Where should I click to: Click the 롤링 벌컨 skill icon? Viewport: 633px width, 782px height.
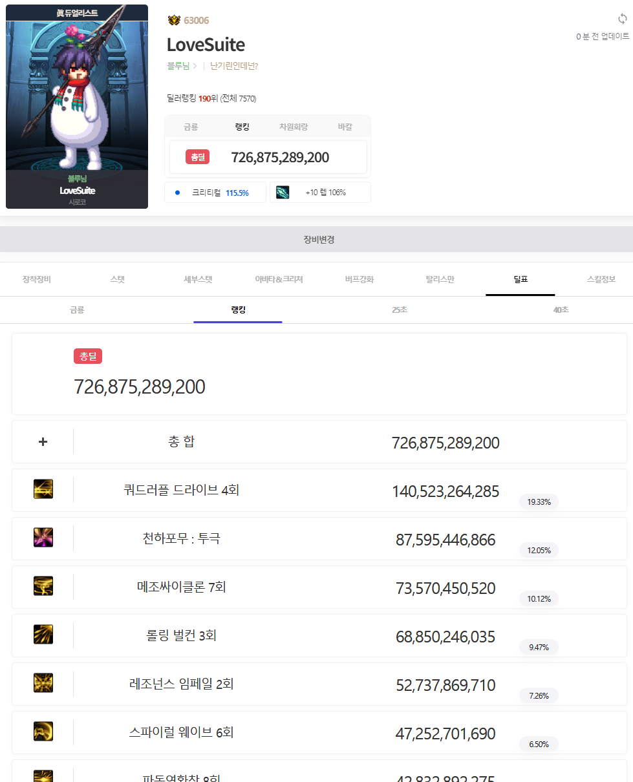click(x=43, y=635)
